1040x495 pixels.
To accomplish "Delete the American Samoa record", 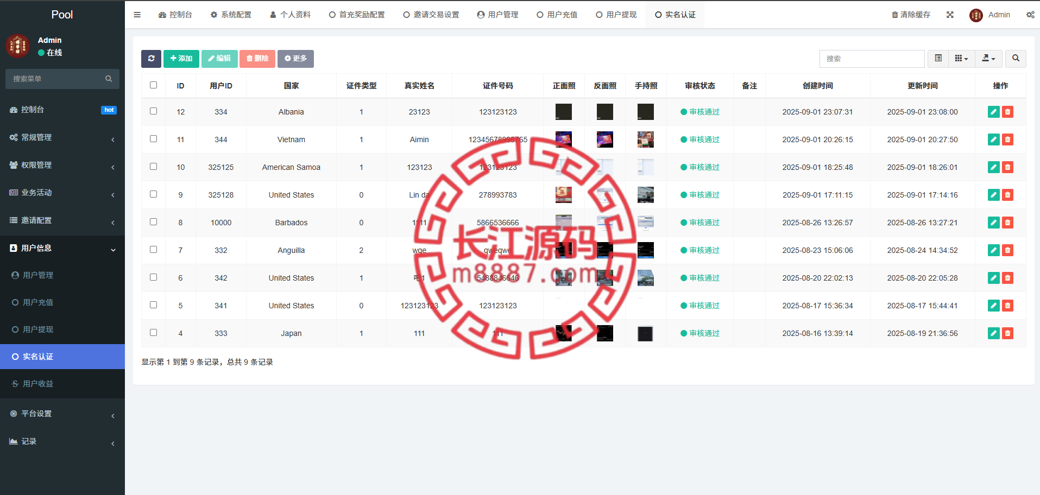I will click(x=1007, y=167).
